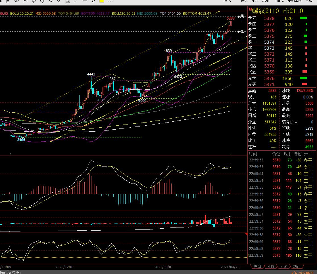The width and height of the screenshot is (317, 274).
Task: Click the window layout grid toolbar icon
Action: [68, 1]
